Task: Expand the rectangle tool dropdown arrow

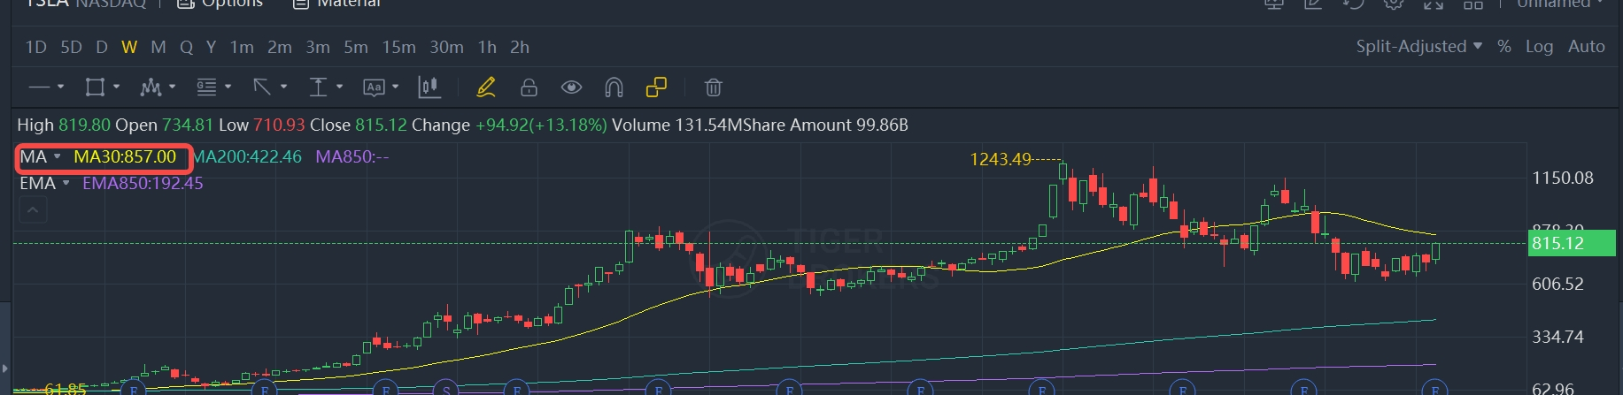Action: tap(116, 87)
